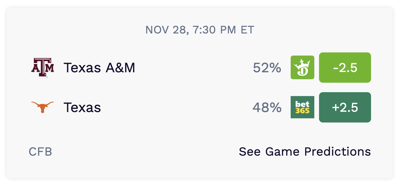The image size is (401, 185).
Task: Click the Texas Longhorns orange logo
Action: (43, 107)
